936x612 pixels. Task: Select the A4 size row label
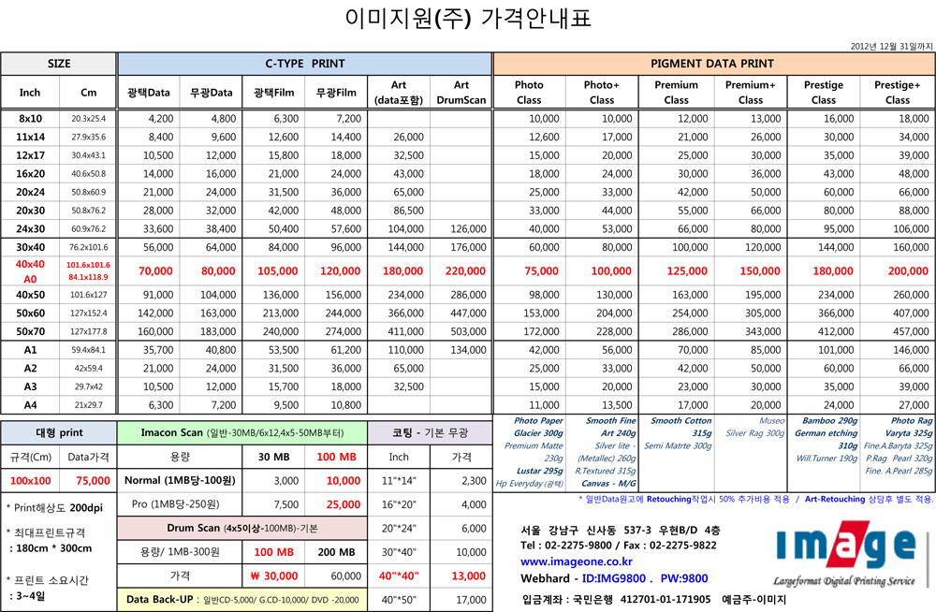[30, 405]
